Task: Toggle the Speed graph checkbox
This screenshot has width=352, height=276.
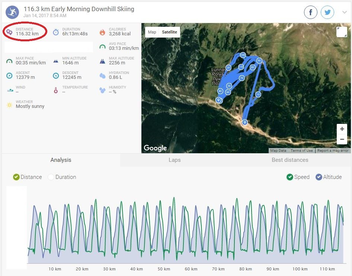Action: point(290,177)
